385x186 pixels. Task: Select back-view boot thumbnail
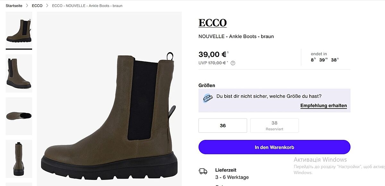[x=19, y=158]
